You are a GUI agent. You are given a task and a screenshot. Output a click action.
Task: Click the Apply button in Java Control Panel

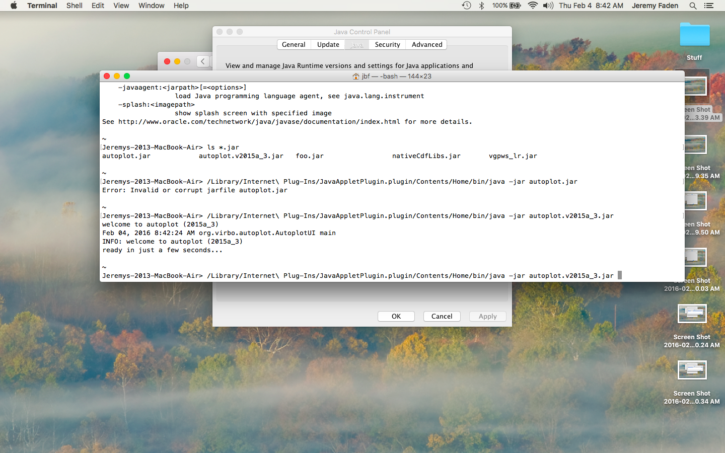488,316
